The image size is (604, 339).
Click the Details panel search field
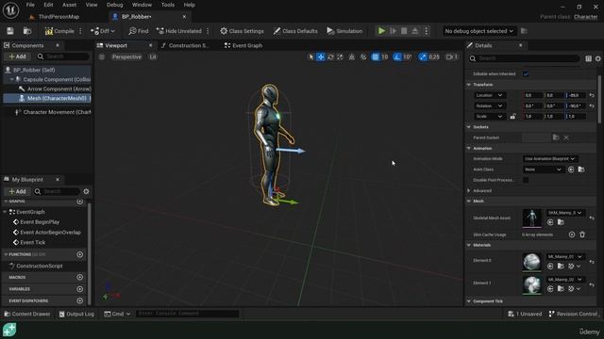(x=524, y=58)
